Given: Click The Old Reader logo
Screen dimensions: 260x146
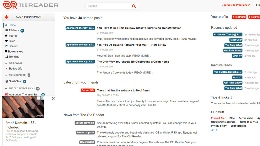Looking at the screenshot, I should pos(31,5).
